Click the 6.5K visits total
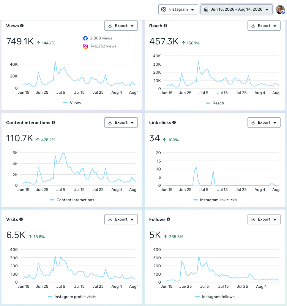 click(x=16, y=235)
